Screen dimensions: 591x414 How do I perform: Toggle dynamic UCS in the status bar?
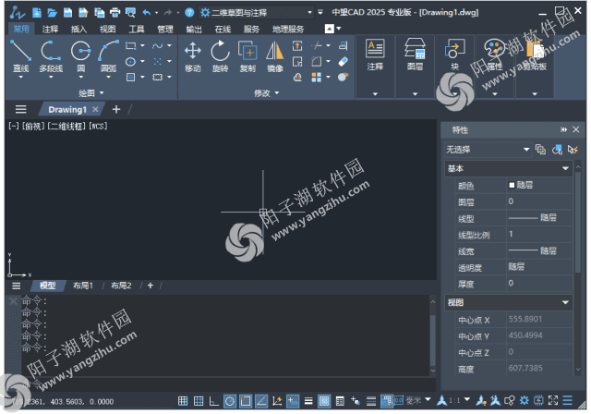point(277,401)
